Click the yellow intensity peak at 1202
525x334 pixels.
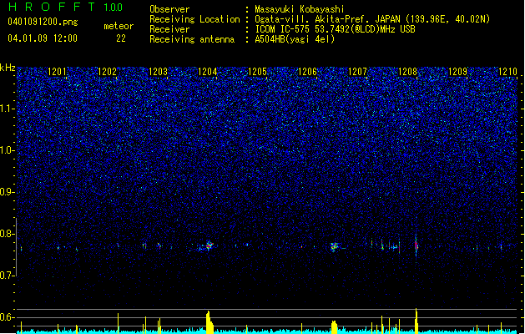(119, 323)
